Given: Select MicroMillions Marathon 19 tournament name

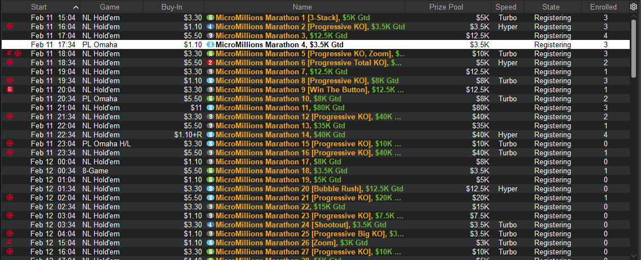Looking at the screenshot, I should [278, 180].
